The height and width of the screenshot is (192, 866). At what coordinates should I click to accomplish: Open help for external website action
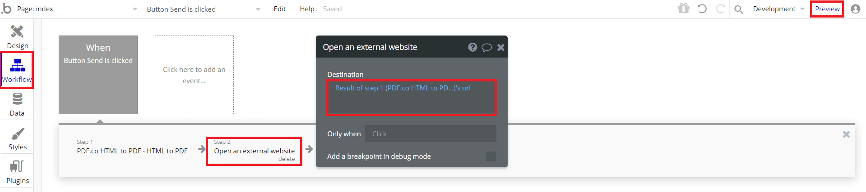[x=472, y=47]
